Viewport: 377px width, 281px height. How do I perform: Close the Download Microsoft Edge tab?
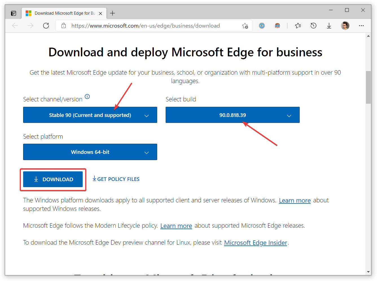click(x=100, y=13)
